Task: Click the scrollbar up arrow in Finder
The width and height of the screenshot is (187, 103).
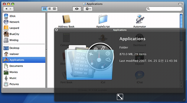Action: click(181, 83)
